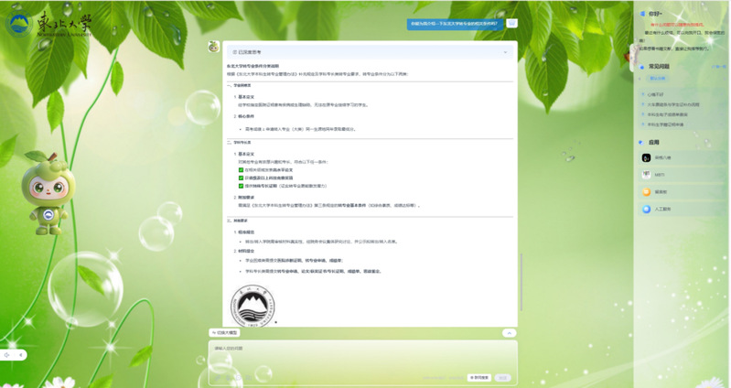Select the 应用 section header
The image size is (731, 388).
tap(653, 143)
